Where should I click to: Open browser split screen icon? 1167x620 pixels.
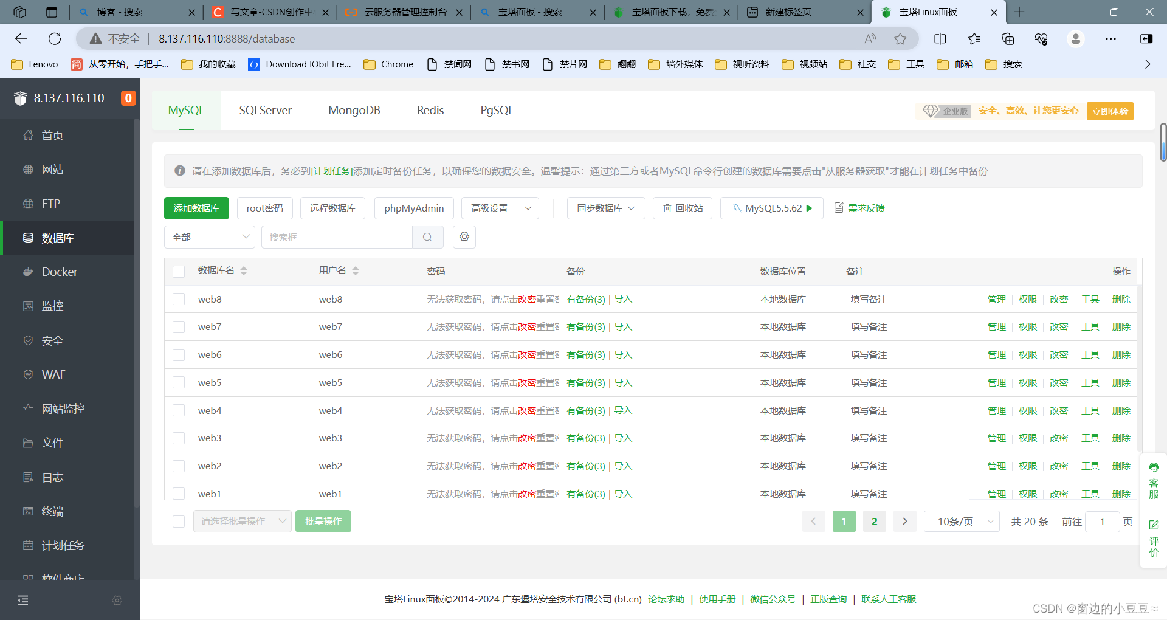click(940, 39)
